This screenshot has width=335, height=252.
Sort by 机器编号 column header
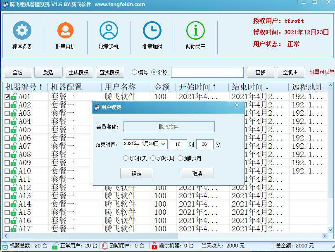click(x=25, y=87)
